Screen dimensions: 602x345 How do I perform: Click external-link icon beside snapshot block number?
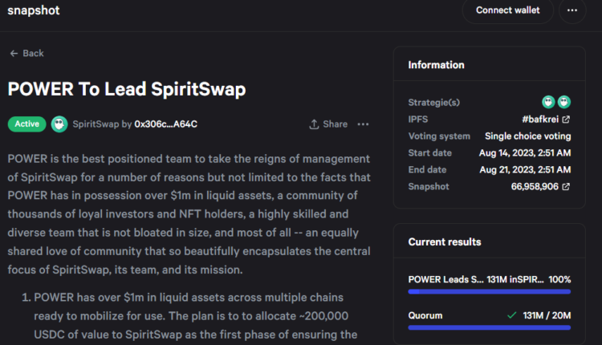pyautogui.click(x=566, y=187)
